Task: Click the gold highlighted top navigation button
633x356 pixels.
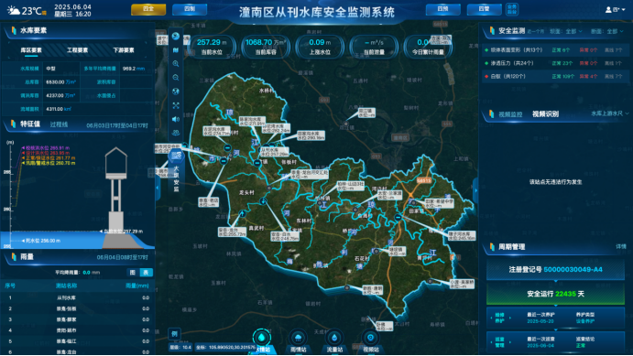Action: [x=148, y=9]
